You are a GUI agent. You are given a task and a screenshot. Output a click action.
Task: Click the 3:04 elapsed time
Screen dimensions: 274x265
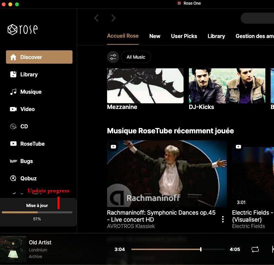click(119, 249)
